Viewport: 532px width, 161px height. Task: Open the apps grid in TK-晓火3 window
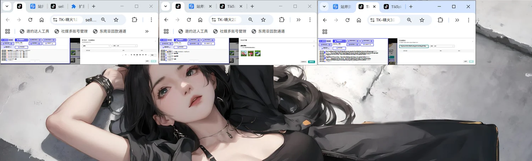click(325, 31)
